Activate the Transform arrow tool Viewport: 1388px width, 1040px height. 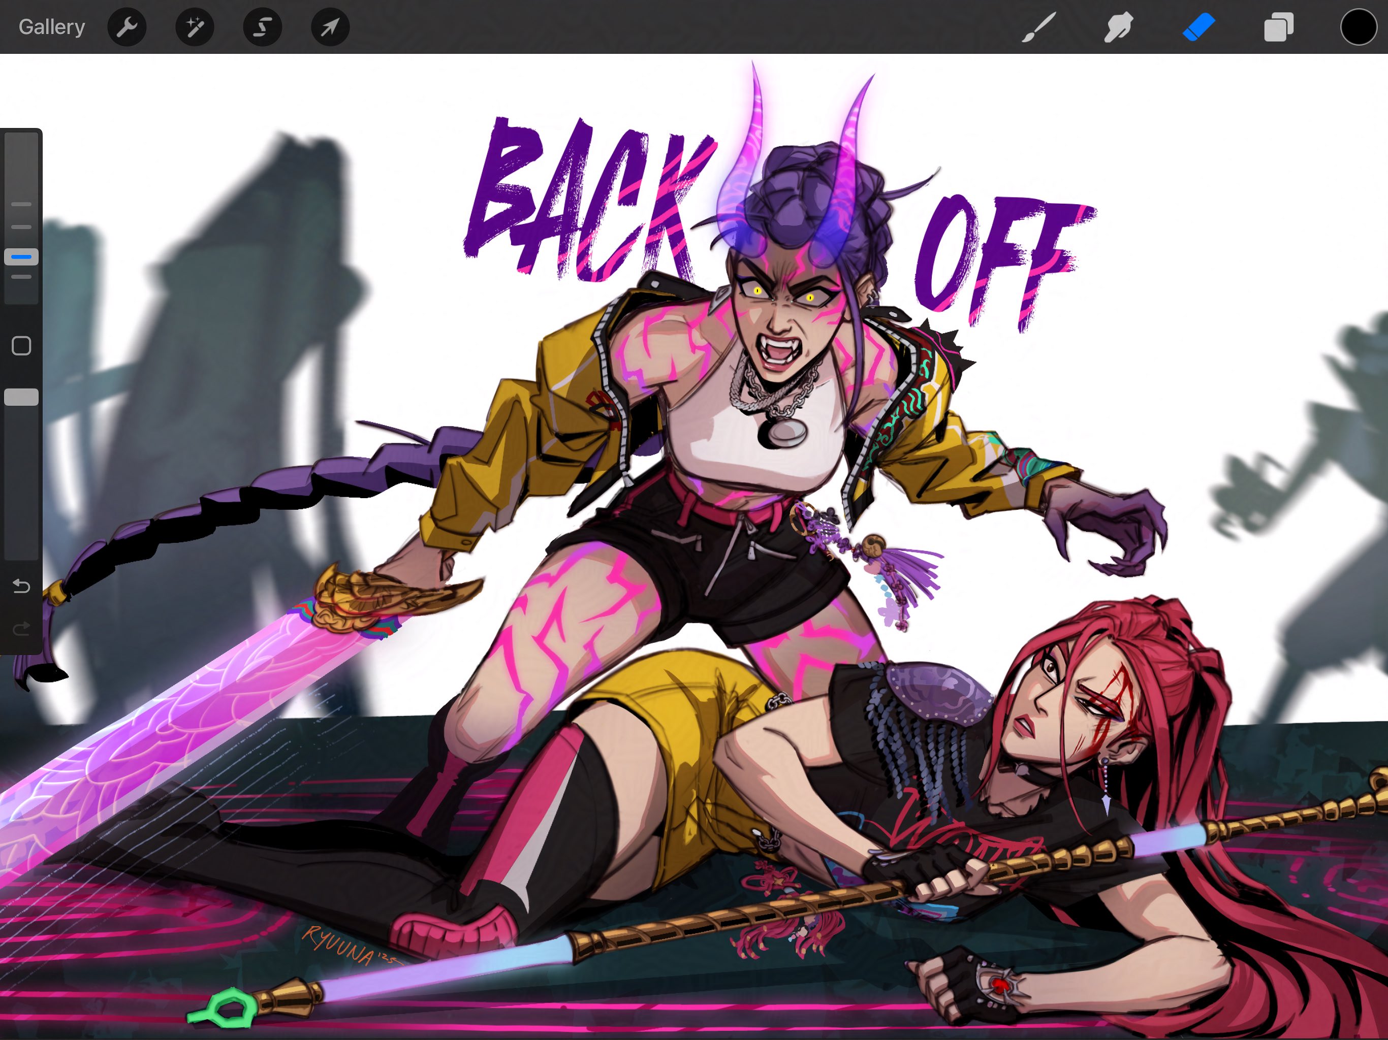coord(330,27)
